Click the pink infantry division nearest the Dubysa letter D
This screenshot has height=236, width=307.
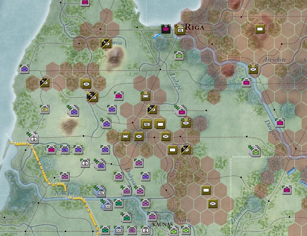(x=139, y=163)
